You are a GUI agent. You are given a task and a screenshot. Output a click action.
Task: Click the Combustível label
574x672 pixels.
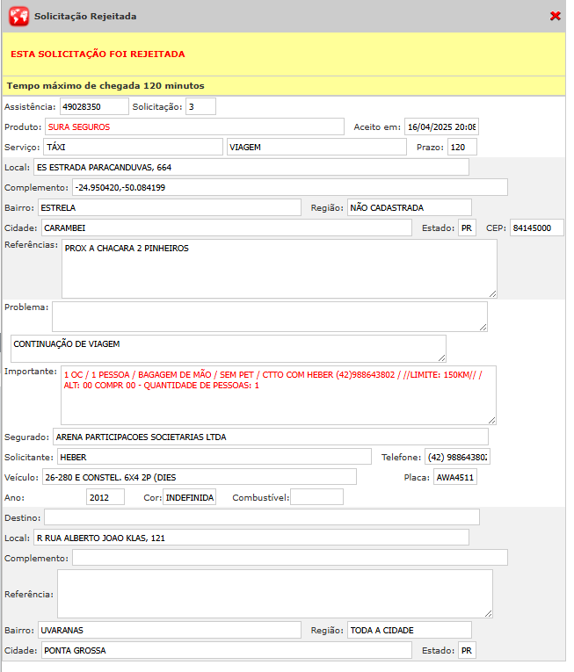pos(260,497)
